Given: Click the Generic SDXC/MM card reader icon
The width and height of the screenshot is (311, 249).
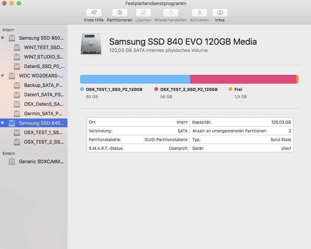Looking at the screenshot, I should click(12, 162).
